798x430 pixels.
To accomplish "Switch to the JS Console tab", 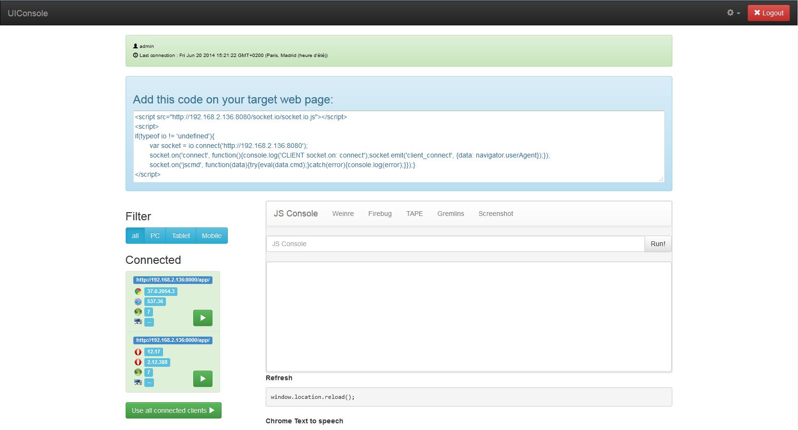I will (x=296, y=214).
